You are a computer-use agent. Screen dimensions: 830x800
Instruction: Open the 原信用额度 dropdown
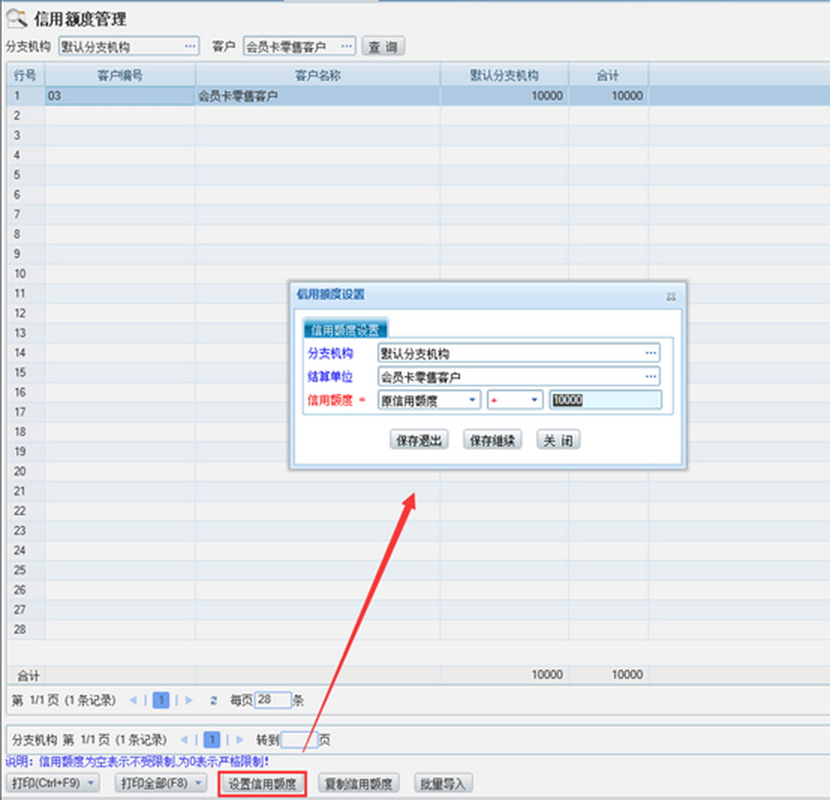472,400
